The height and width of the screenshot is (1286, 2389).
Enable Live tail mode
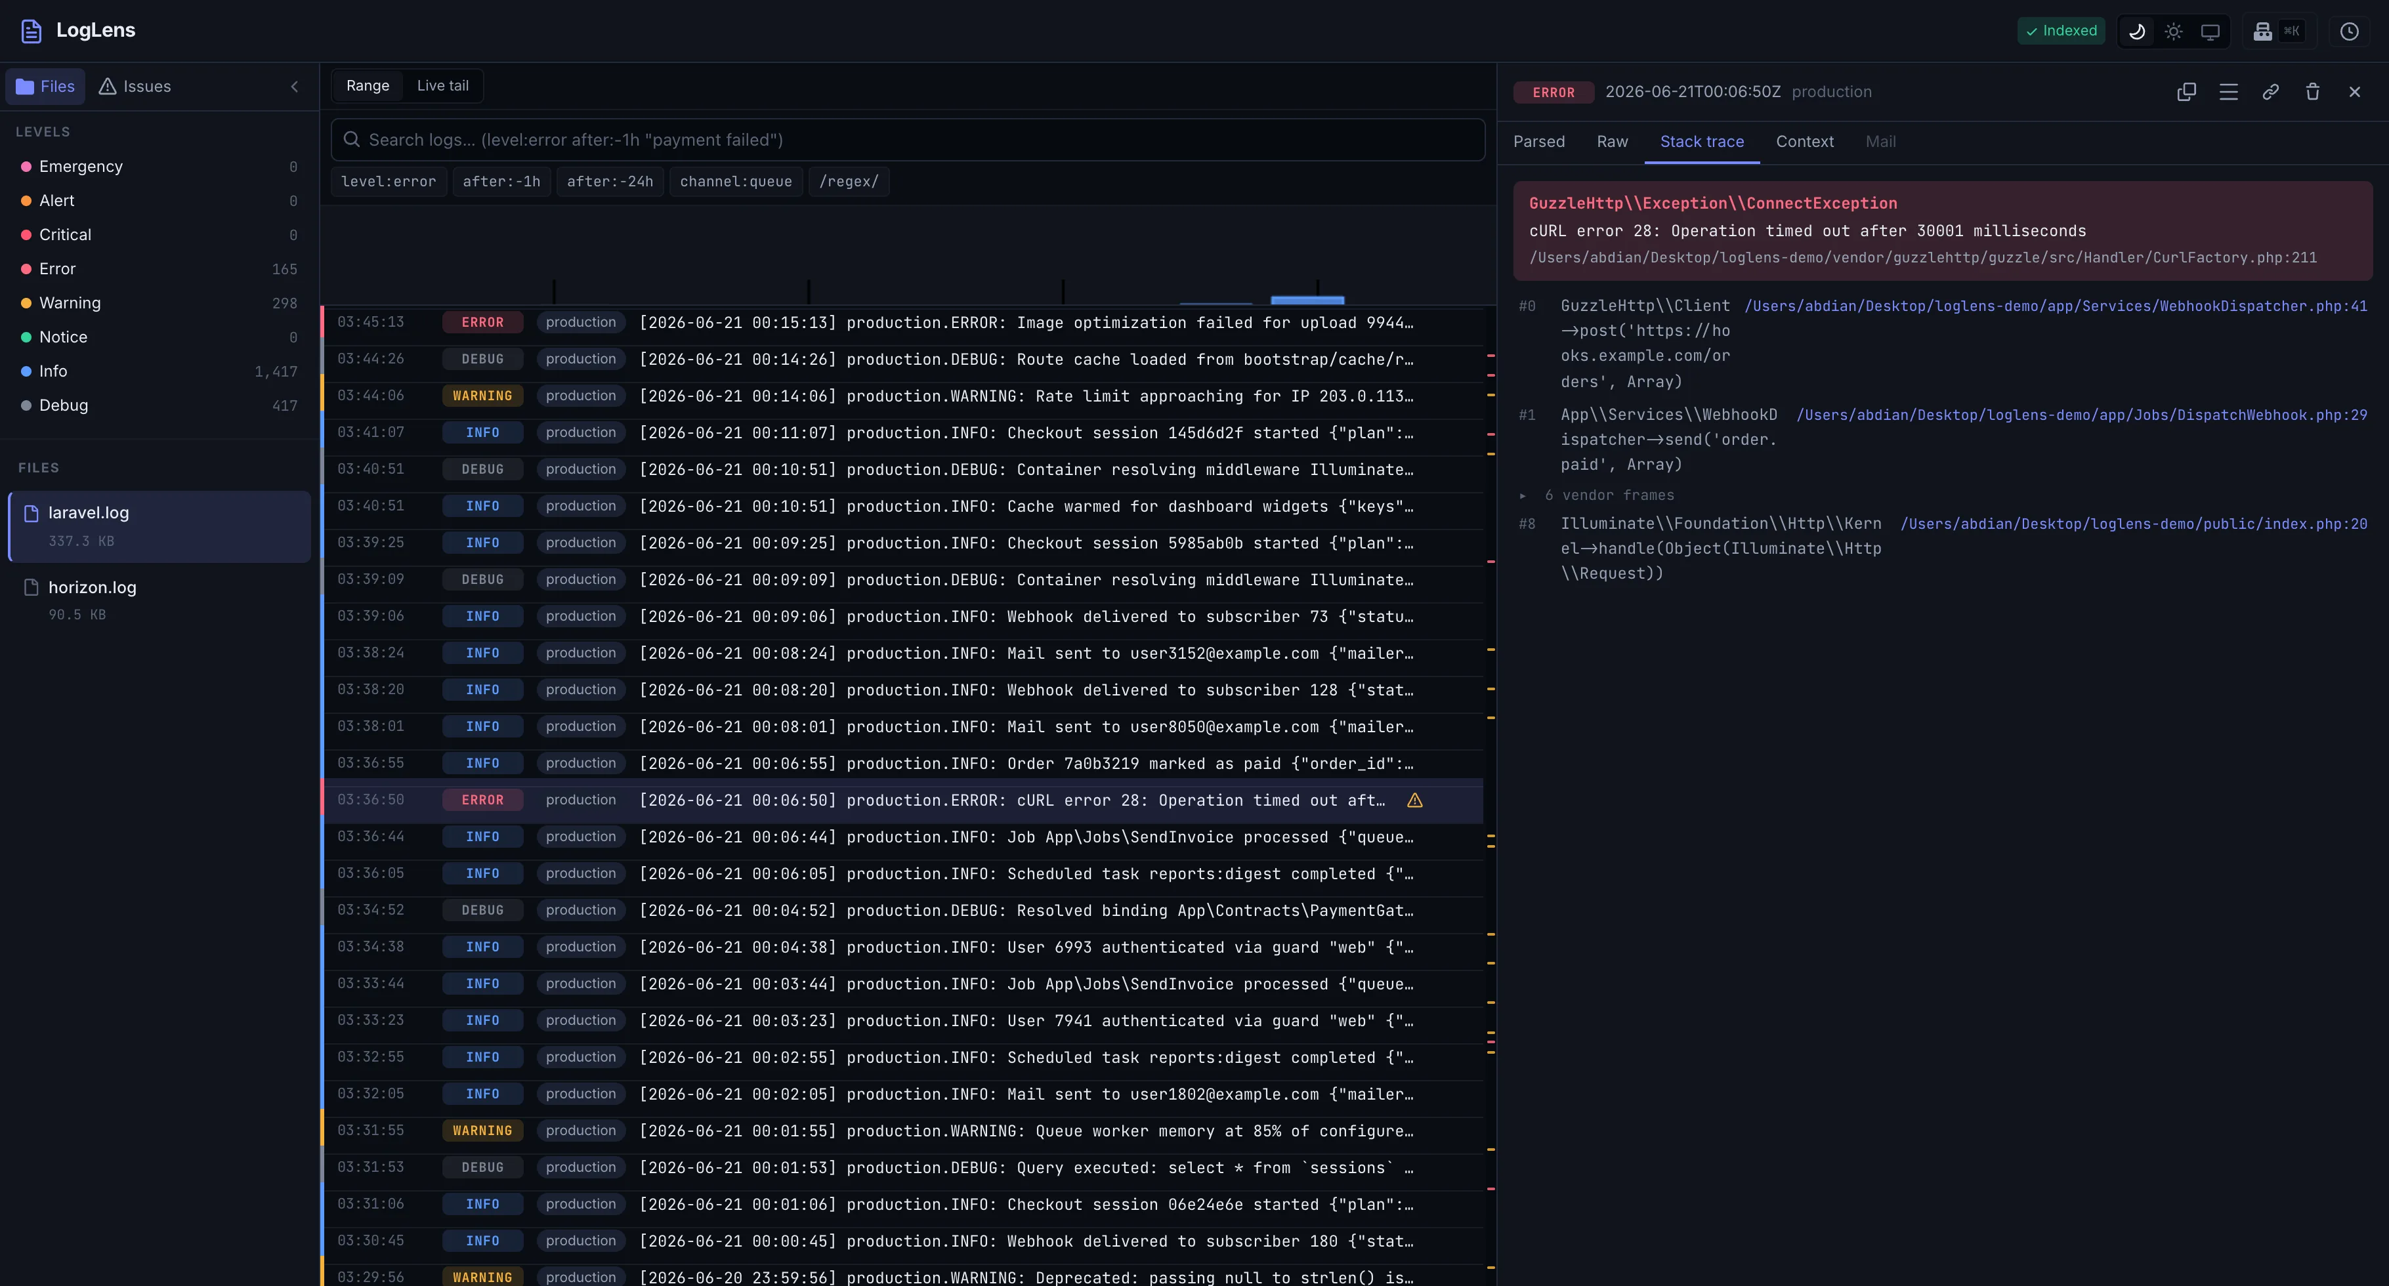[442, 85]
